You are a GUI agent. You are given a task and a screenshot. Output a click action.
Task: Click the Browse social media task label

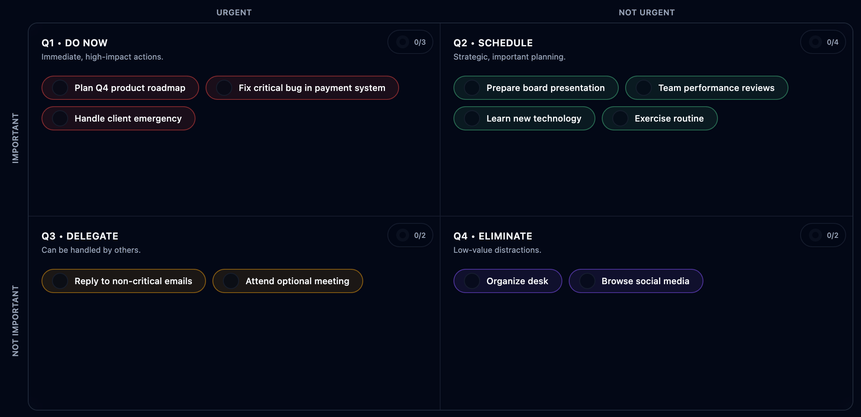(645, 281)
